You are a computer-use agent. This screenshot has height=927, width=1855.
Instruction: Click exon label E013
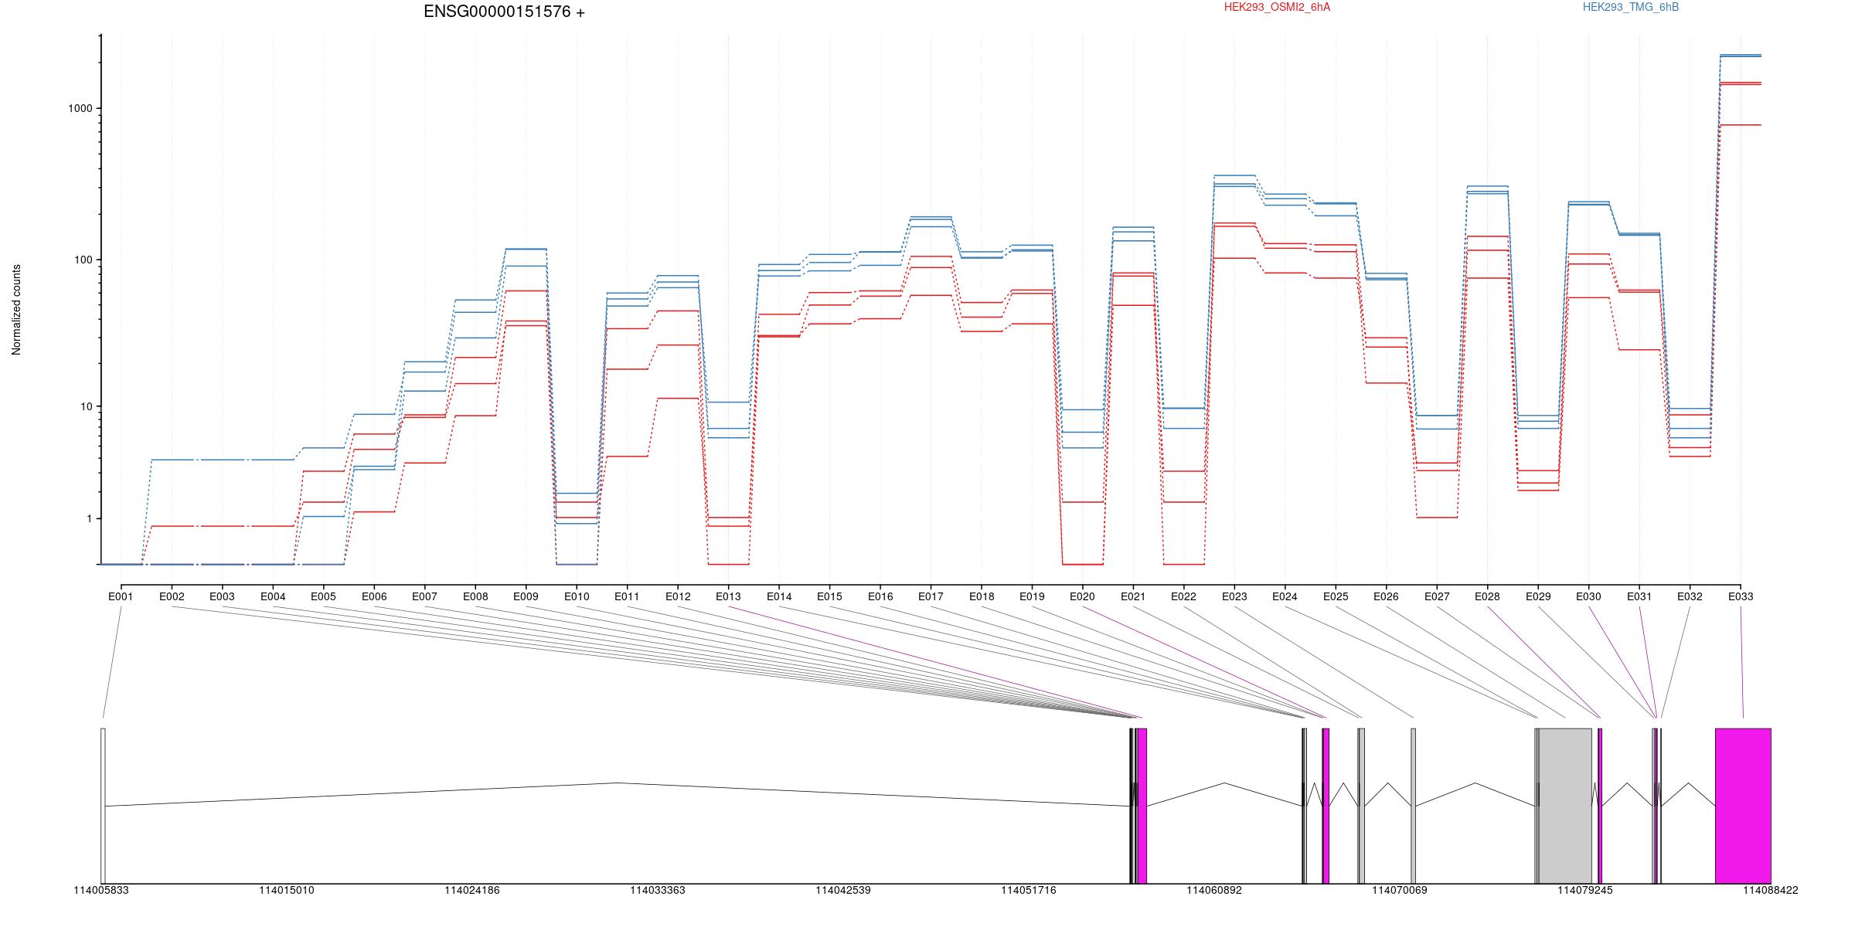pyautogui.click(x=728, y=596)
